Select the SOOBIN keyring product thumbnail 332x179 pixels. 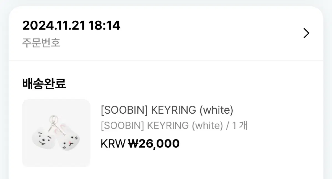coord(56,133)
